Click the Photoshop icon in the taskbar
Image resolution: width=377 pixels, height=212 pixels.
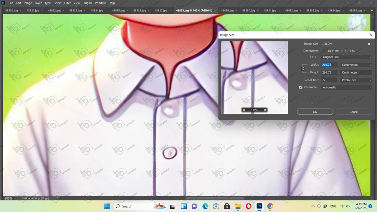(259, 206)
